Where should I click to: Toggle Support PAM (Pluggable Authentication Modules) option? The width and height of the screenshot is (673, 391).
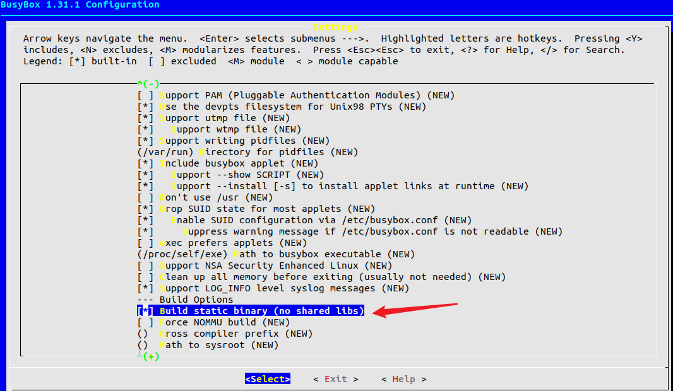tap(295, 95)
